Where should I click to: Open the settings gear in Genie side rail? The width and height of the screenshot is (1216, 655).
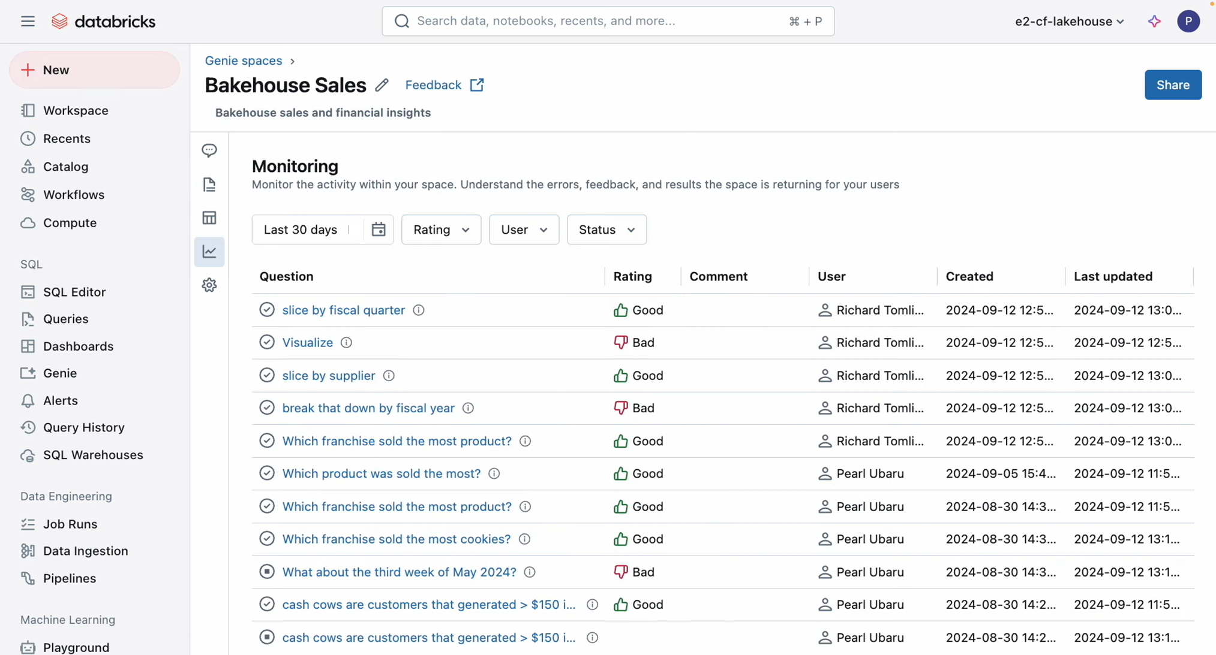(x=209, y=285)
